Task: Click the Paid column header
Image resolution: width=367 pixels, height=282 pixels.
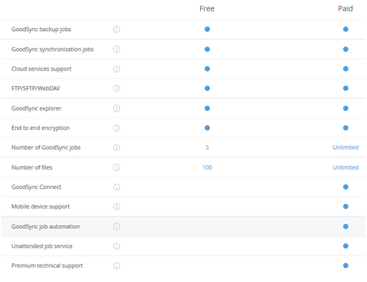Action: tap(345, 8)
